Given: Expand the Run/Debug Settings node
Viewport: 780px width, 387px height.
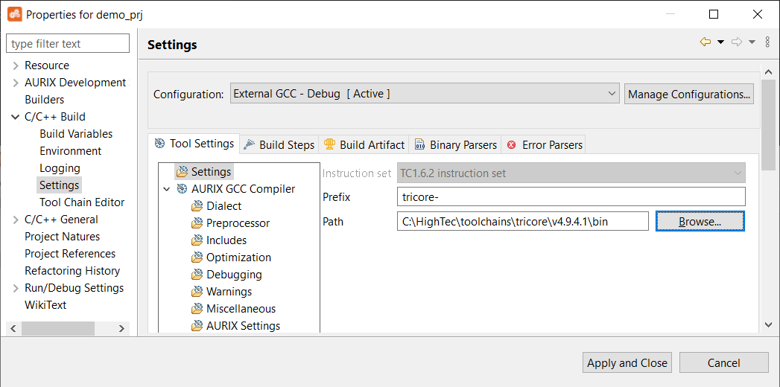Looking at the screenshot, I should pos(16,288).
